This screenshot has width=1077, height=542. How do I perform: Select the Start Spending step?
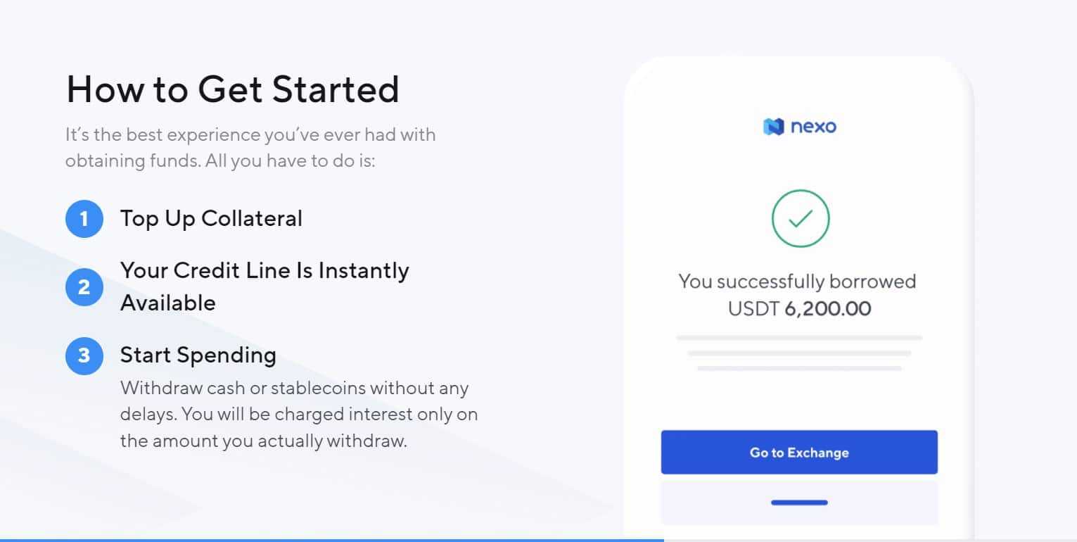(x=198, y=355)
